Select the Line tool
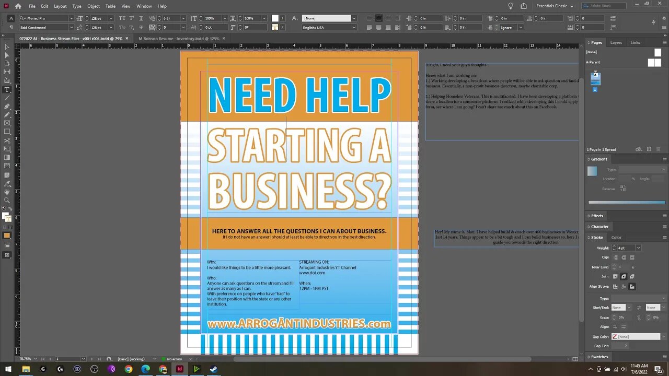The height and width of the screenshot is (376, 669). click(7, 98)
